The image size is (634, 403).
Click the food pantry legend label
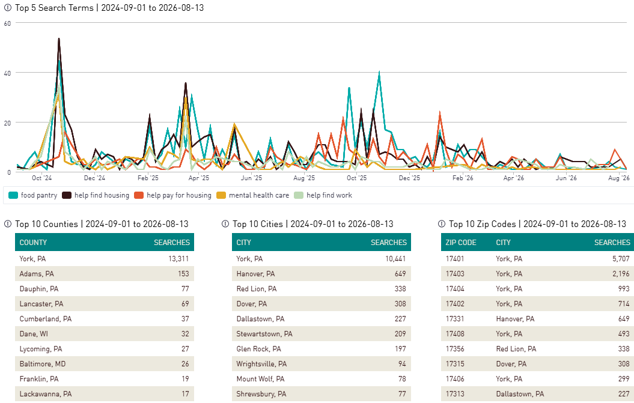39,195
